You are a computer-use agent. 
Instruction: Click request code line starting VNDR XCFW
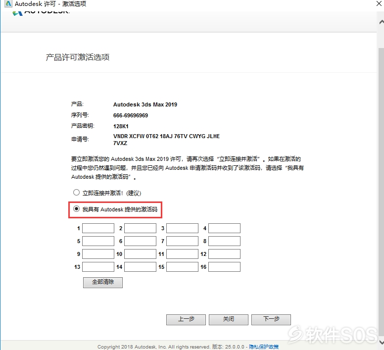[167, 136]
